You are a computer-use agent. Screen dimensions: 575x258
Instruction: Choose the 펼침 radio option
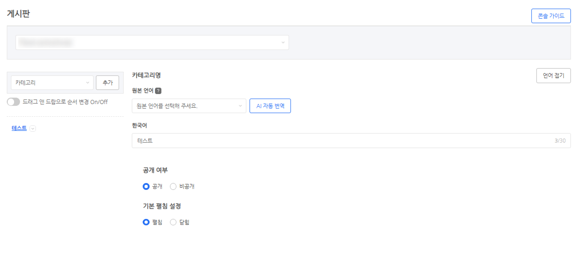[x=146, y=222]
